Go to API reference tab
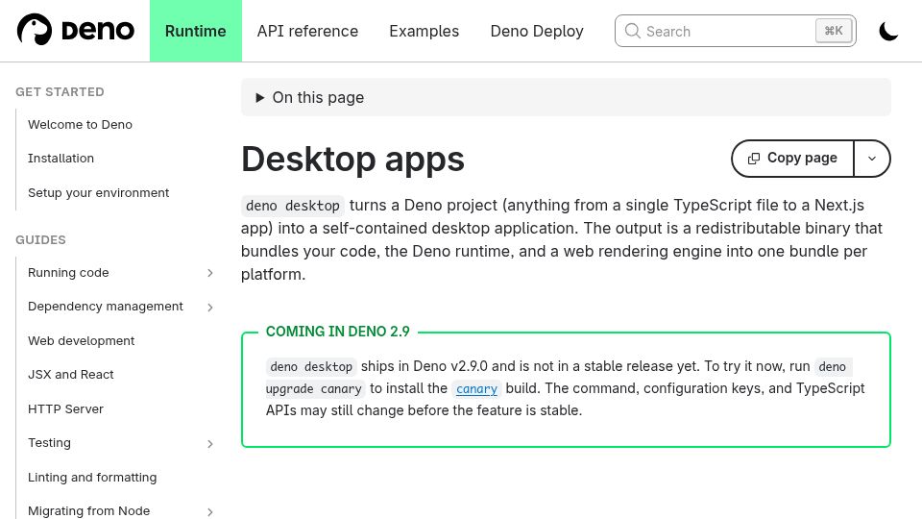 click(307, 31)
